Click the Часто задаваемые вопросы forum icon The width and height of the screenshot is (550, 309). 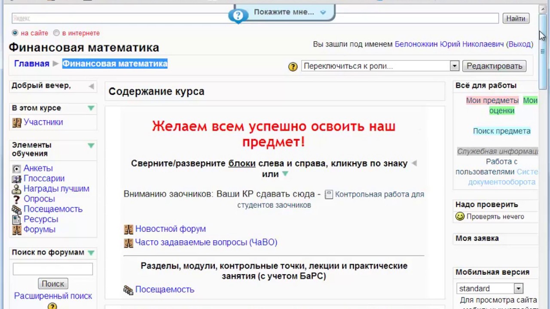[x=128, y=243]
